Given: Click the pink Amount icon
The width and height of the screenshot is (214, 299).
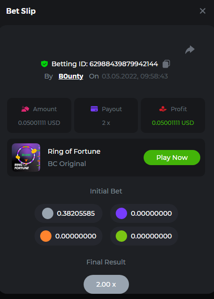Looking at the screenshot, I should click(x=25, y=109).
